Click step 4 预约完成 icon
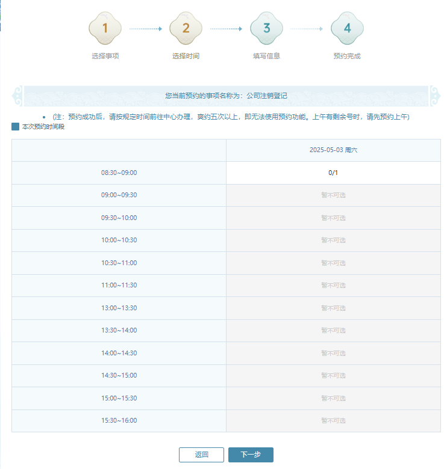Screen dimensions: 444x469 (x=347, y=28)
